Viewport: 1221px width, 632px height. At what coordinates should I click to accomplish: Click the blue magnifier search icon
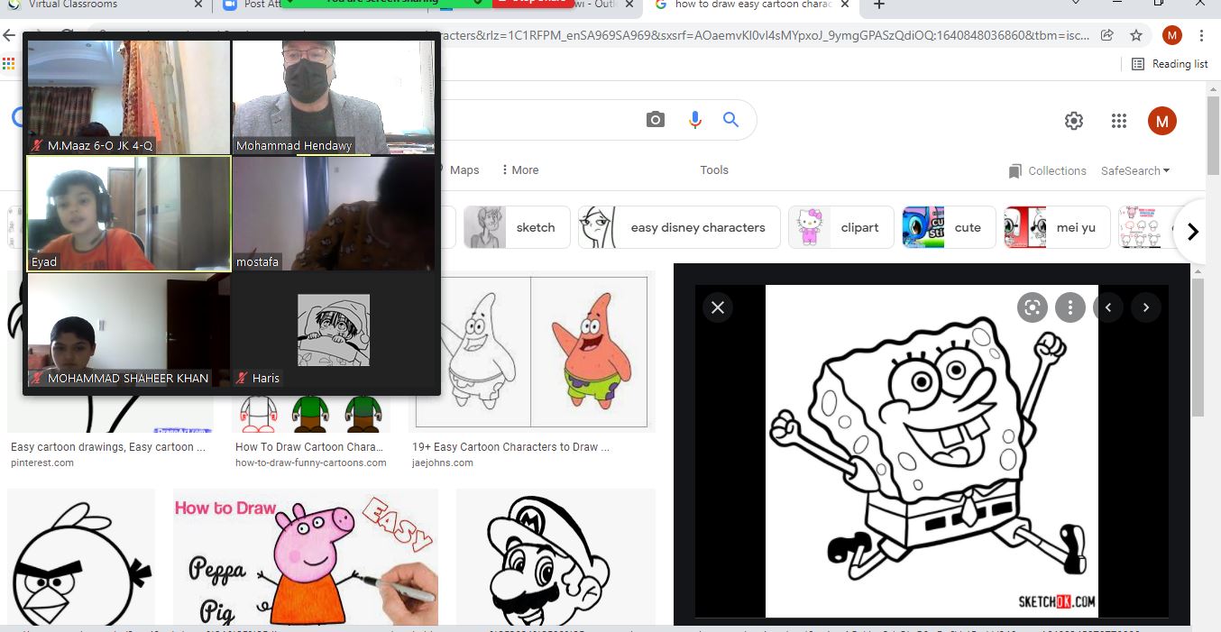(x=731, y=120)
